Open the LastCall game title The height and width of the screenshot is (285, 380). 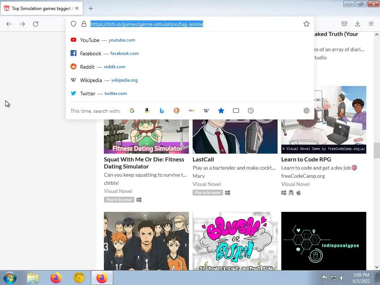click(x=203, y=160)
